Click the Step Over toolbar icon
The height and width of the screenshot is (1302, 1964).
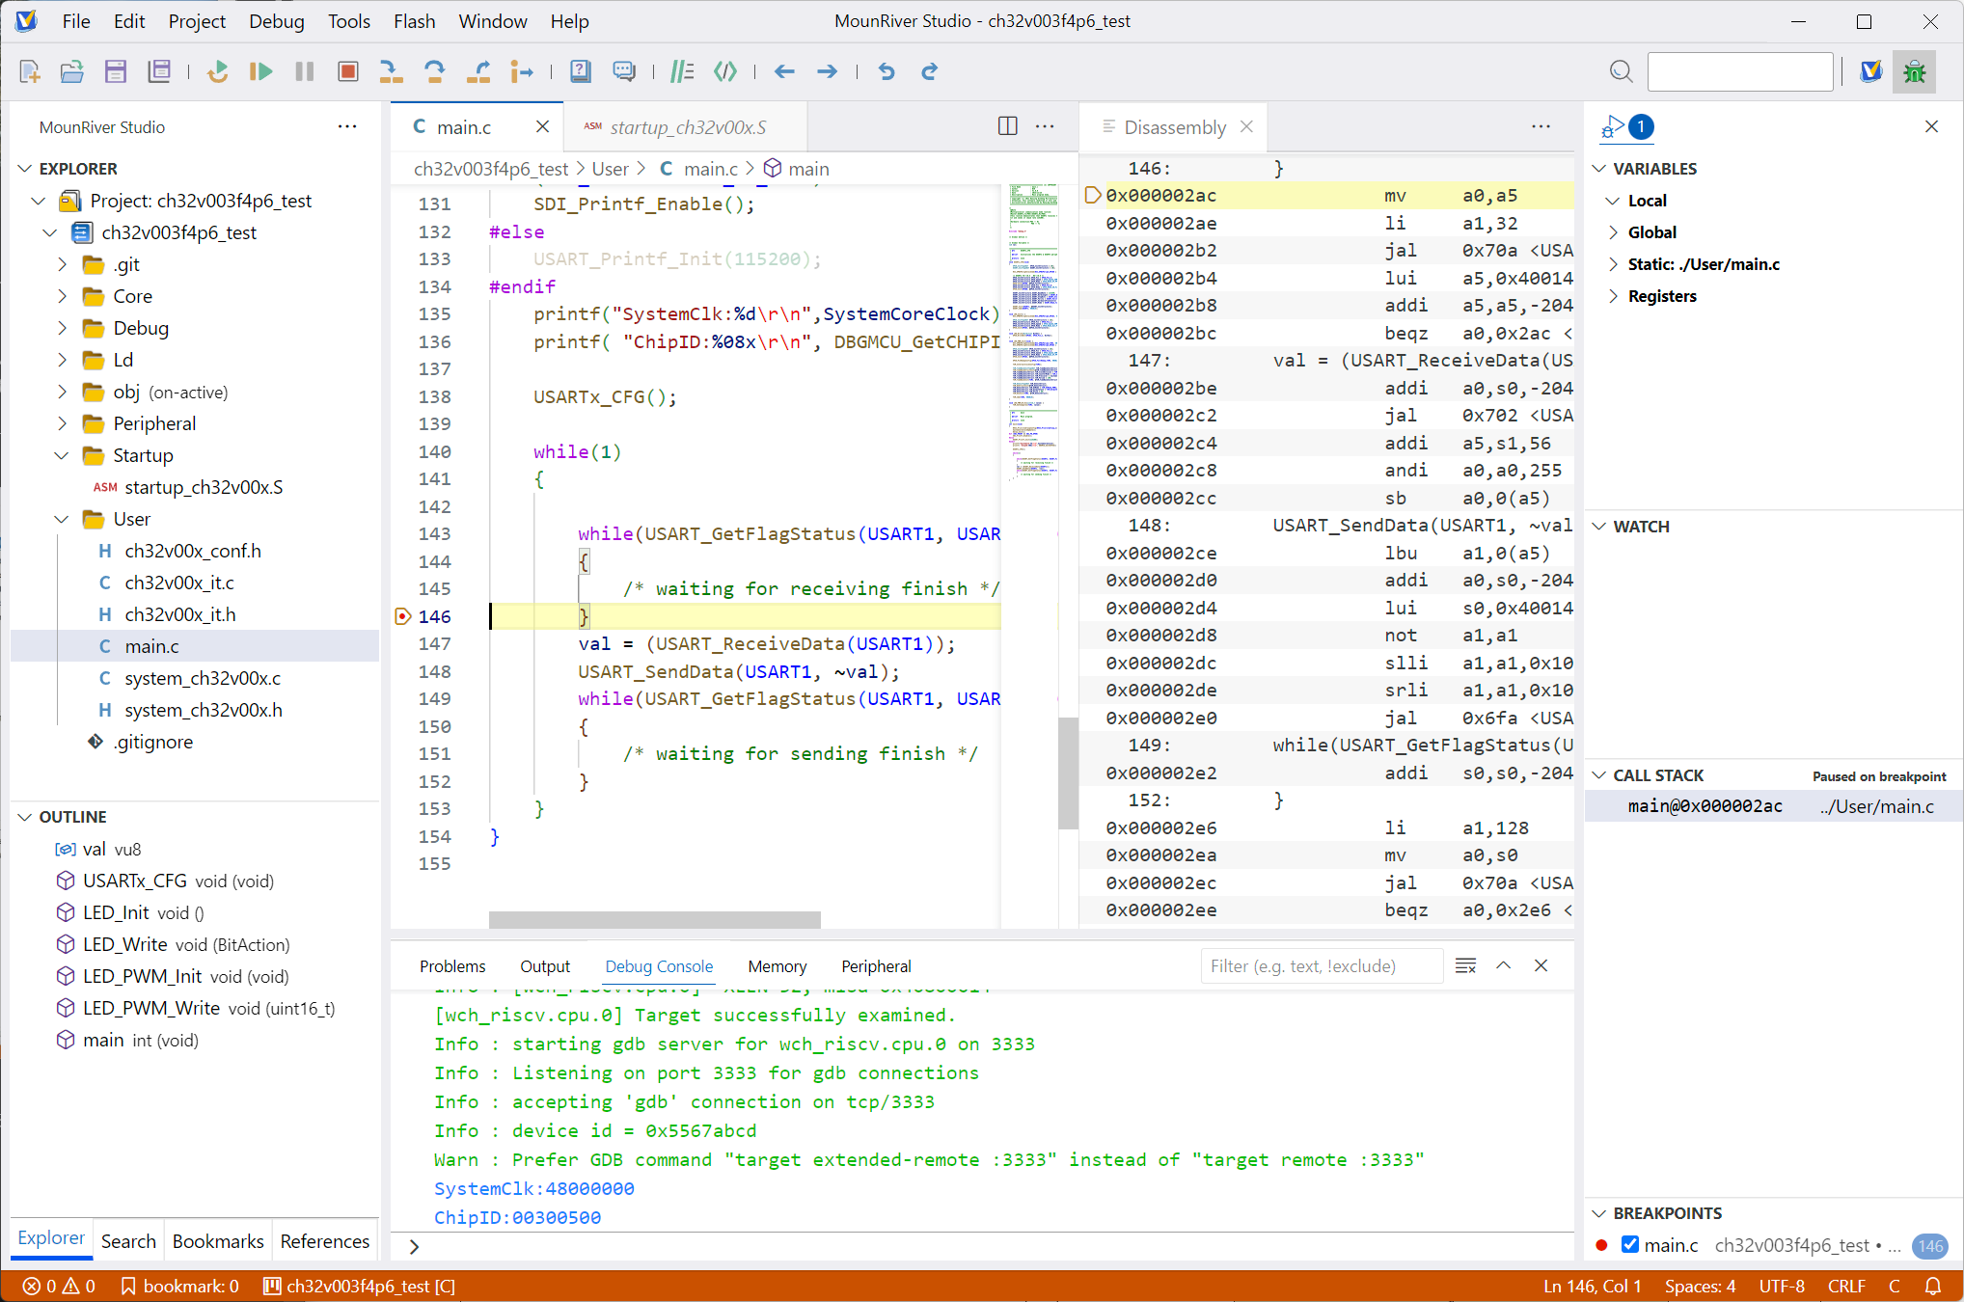434,71
